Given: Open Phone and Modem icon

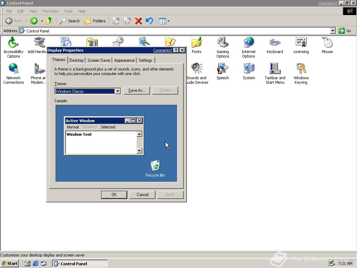Looking at the screenshot, I should [38, 73].
